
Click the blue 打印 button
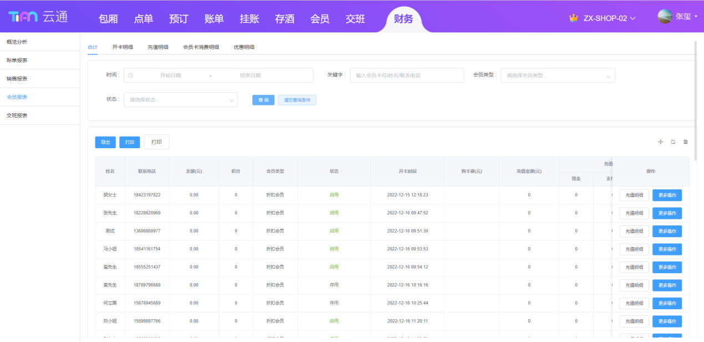[x=130, y=142]
